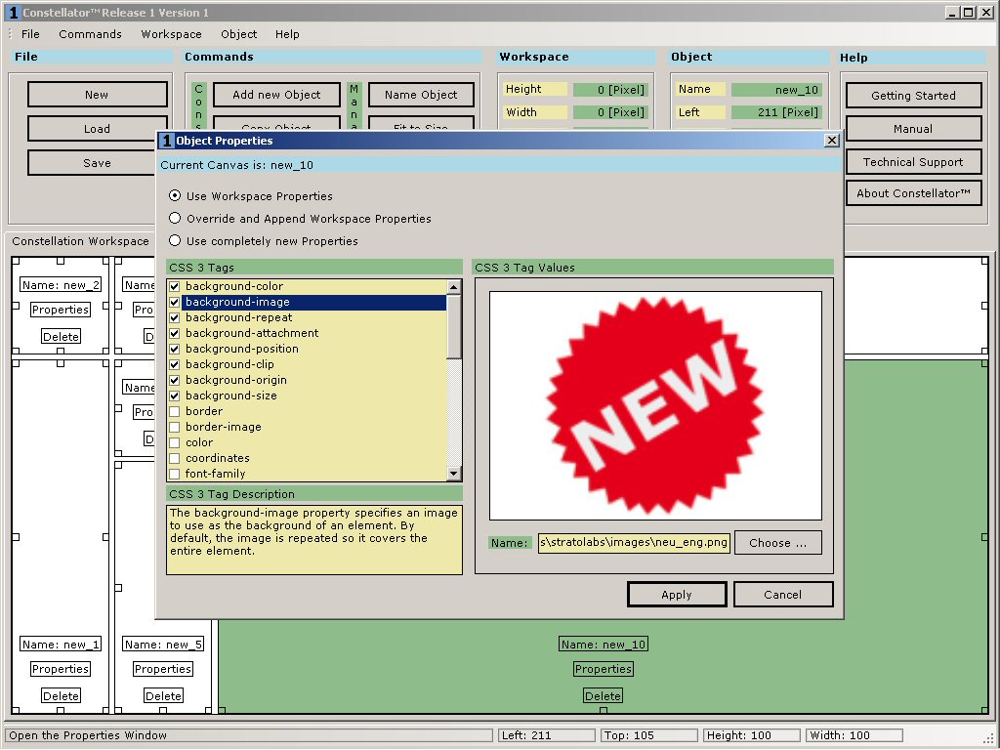Open the Commands menu
Viewport: 1000px width, 750px height.
(x=90, y=34)
